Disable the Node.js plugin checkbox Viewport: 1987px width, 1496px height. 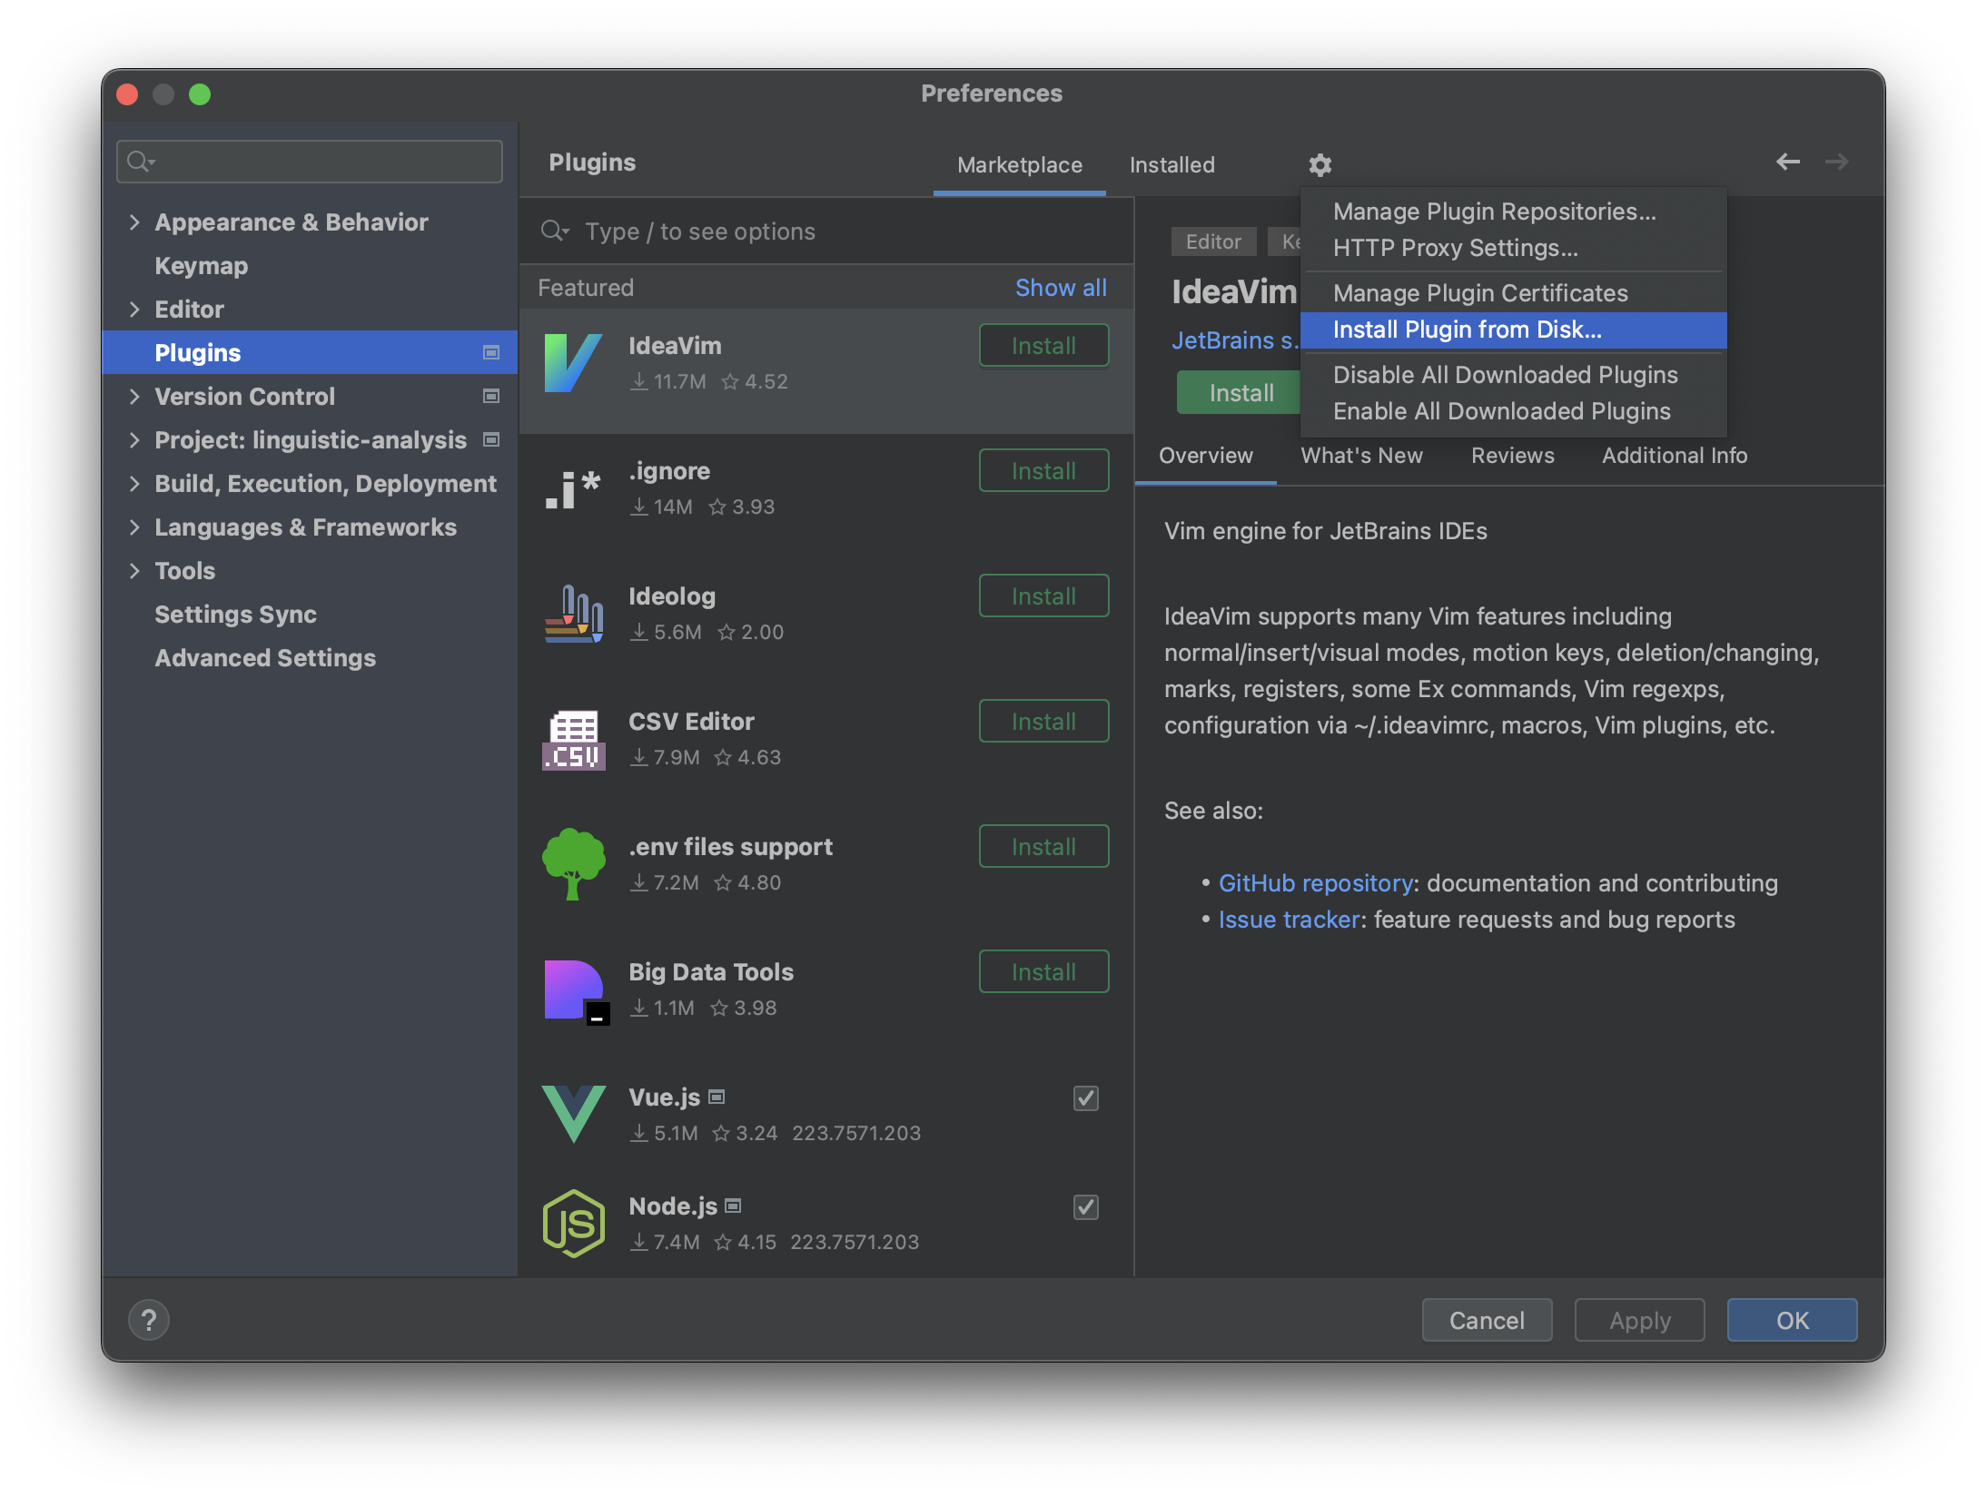point(1084,1207)
